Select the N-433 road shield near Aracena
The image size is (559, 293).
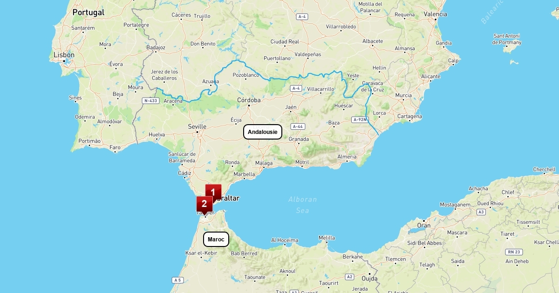[150, 100]
